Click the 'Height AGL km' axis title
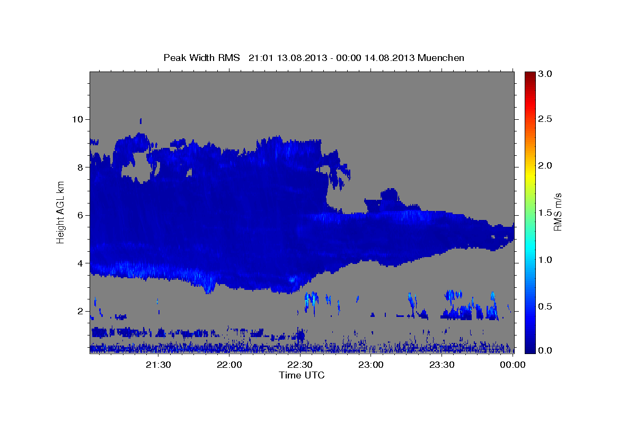Screen dimensions: 636x424 (60, 212)
